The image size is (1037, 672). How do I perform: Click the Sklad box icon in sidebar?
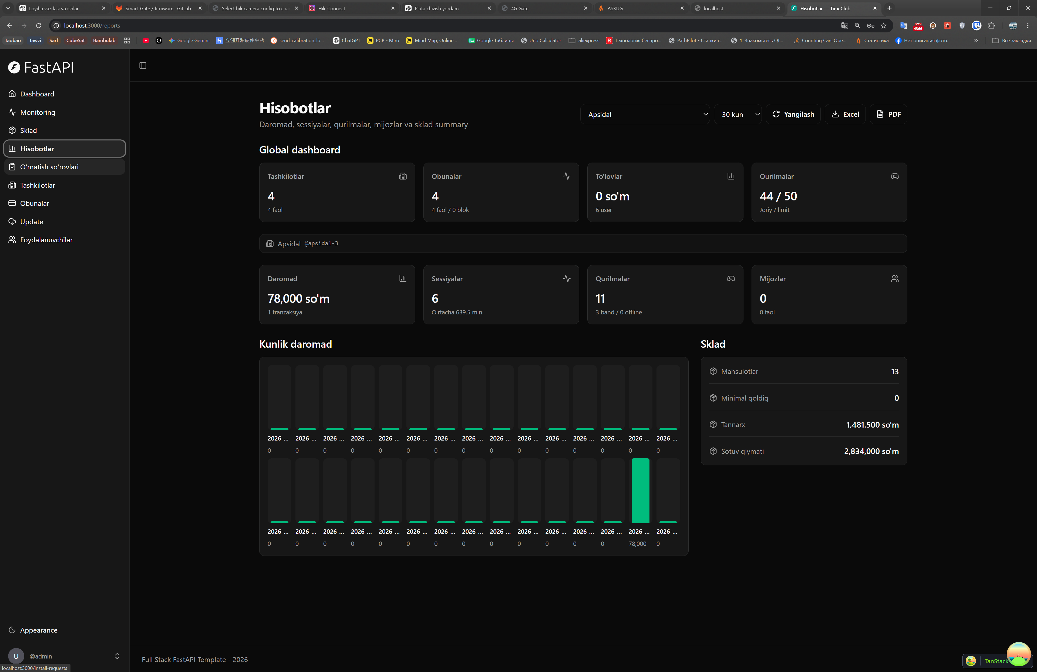point(12,130)
